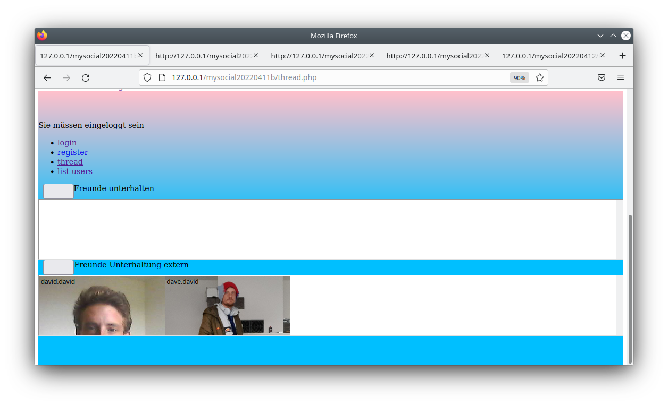Open a new browser tab

[622, 55]
